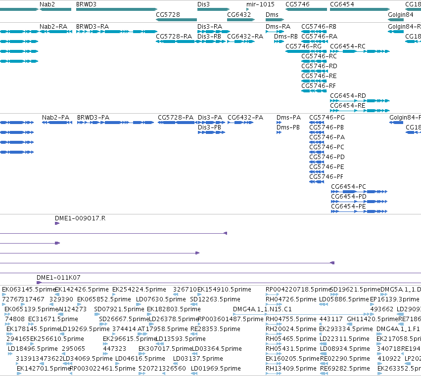Image resolution: width=421 pixels, height=376 pixels.
Task: Click protein CG6454-PC
Action: [348, 187]
